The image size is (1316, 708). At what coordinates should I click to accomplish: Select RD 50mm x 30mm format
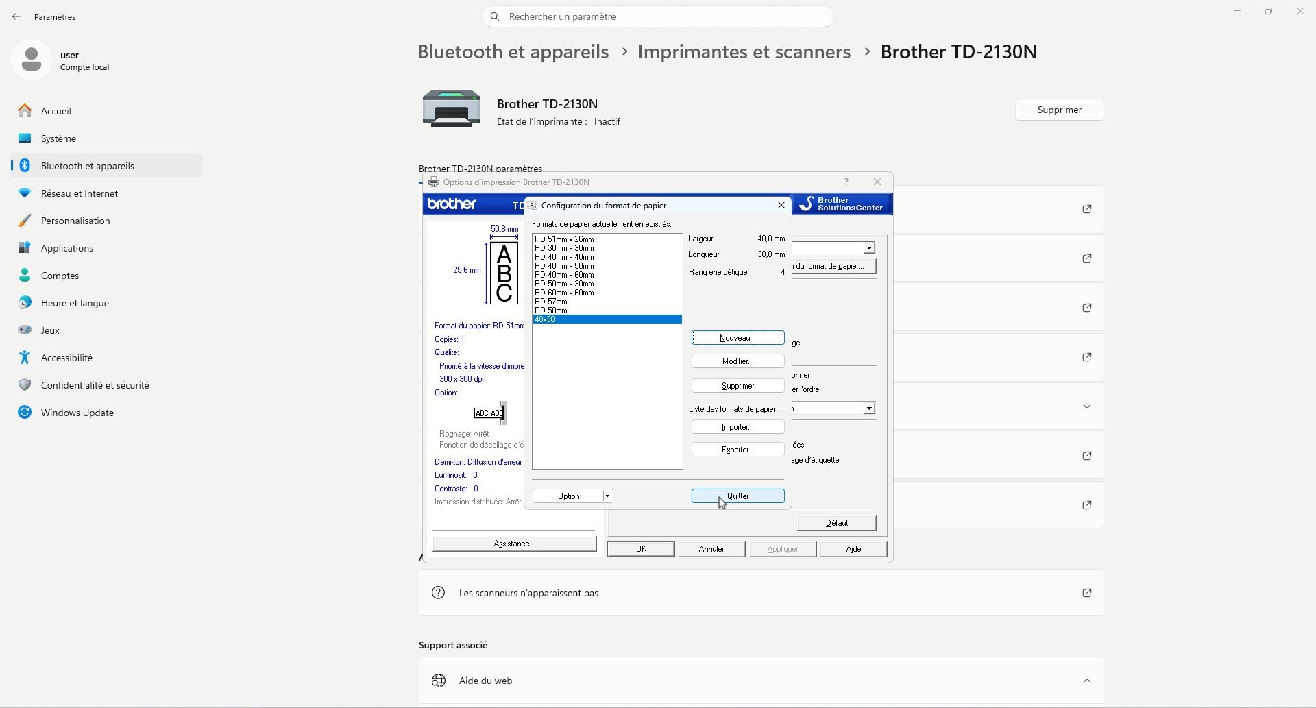(607, 284)
